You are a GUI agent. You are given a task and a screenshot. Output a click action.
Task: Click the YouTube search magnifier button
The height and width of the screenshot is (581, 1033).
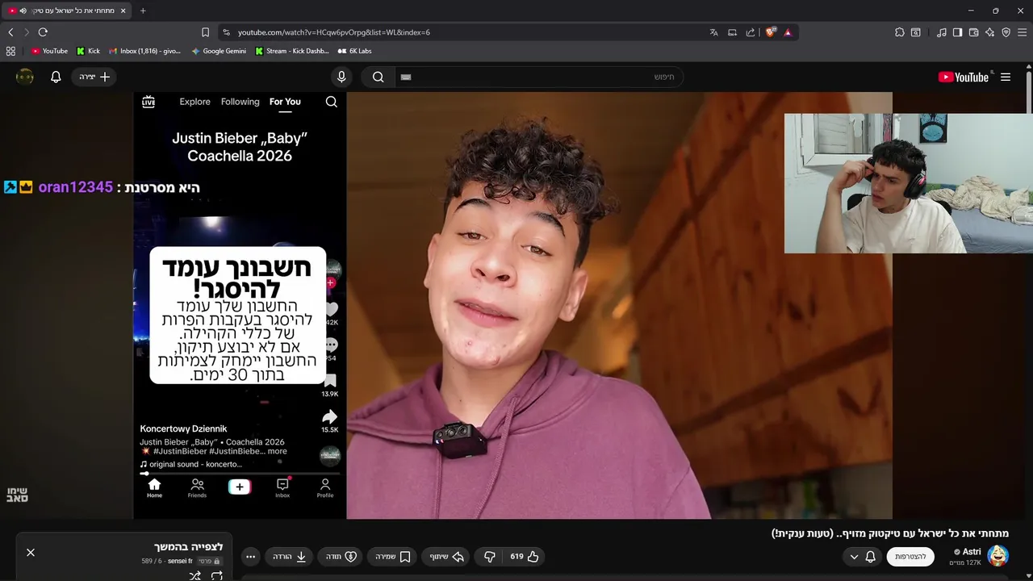pos(378,77)
